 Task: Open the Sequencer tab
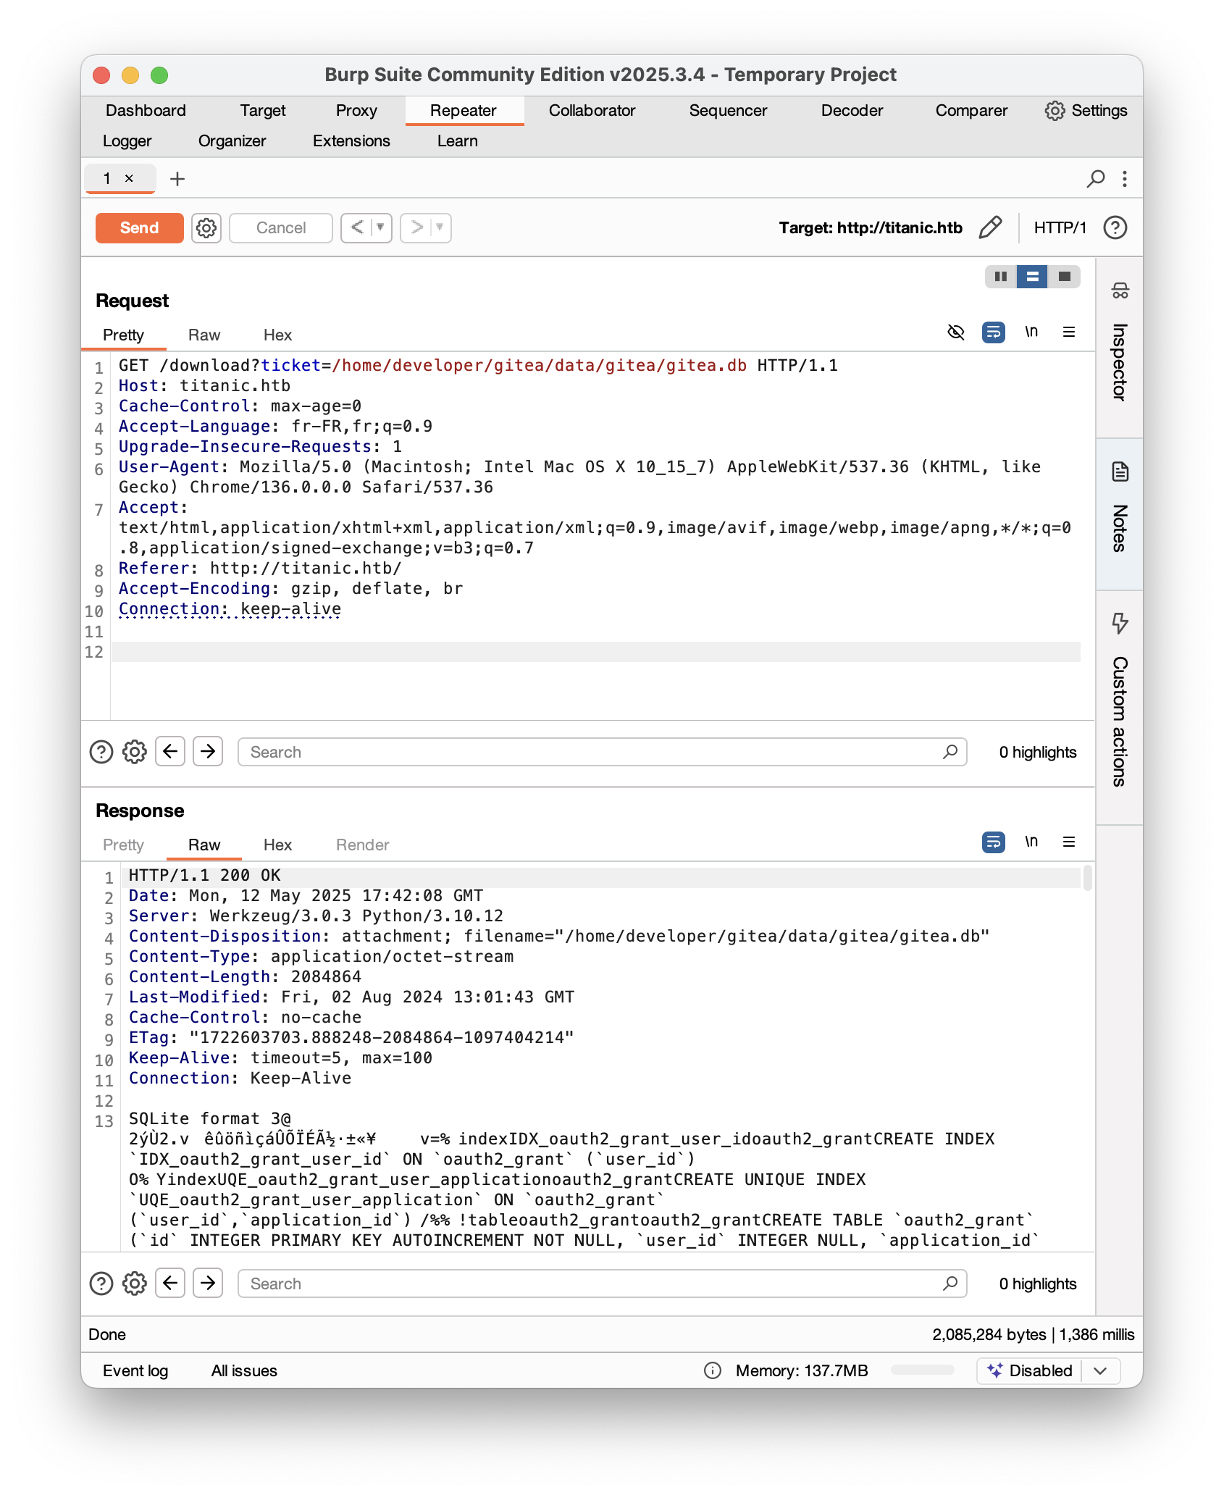tap(728, 111)
